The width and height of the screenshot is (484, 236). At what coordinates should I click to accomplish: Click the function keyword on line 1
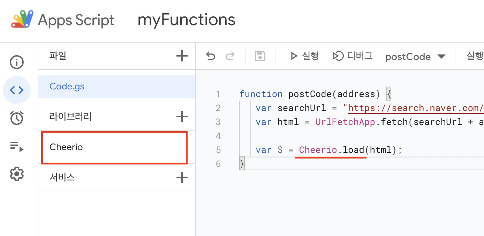click(x=261, y=94)
